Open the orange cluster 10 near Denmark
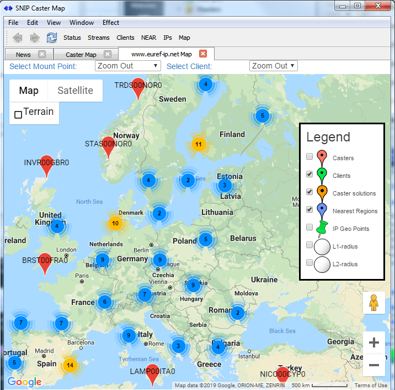 pos(115,223)
